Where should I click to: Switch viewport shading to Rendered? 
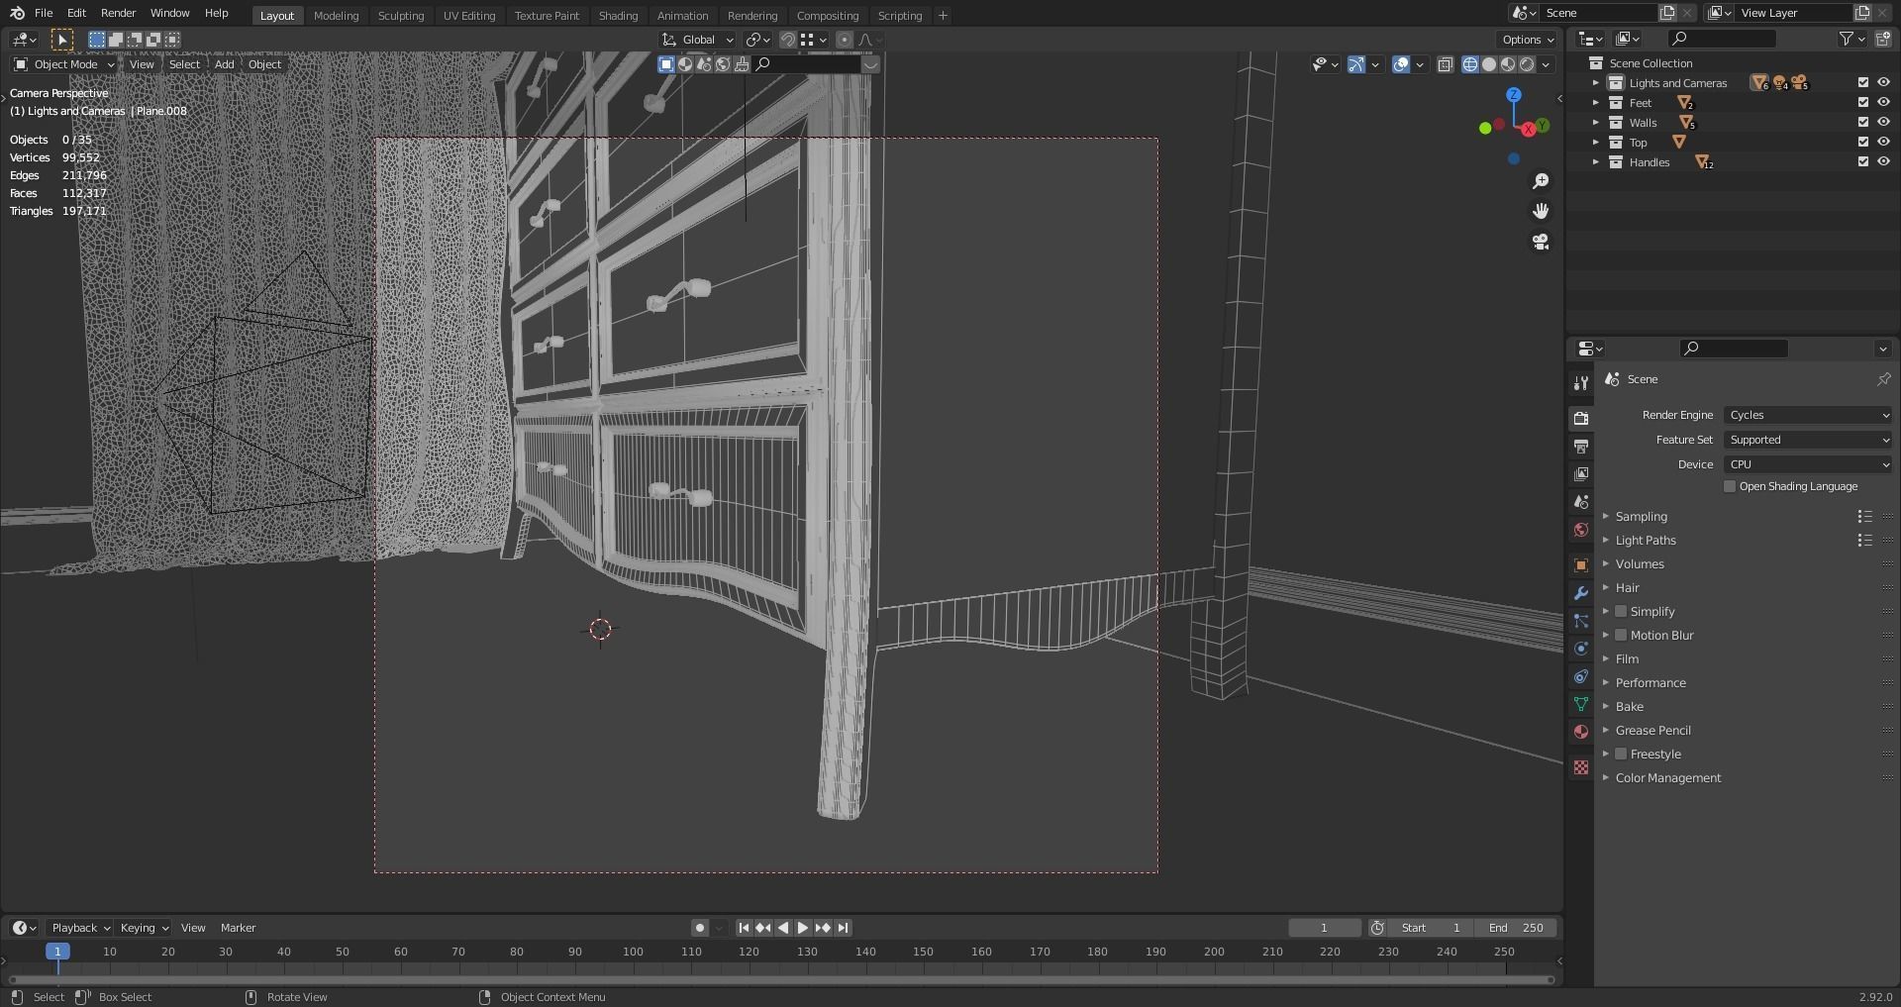pyautogui.click(x=1527, y=64)
